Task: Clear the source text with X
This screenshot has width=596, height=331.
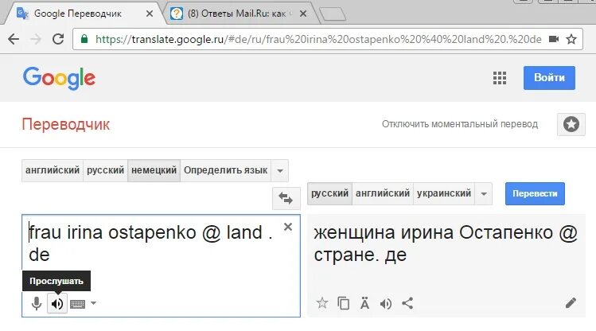Action: point(288,227)
